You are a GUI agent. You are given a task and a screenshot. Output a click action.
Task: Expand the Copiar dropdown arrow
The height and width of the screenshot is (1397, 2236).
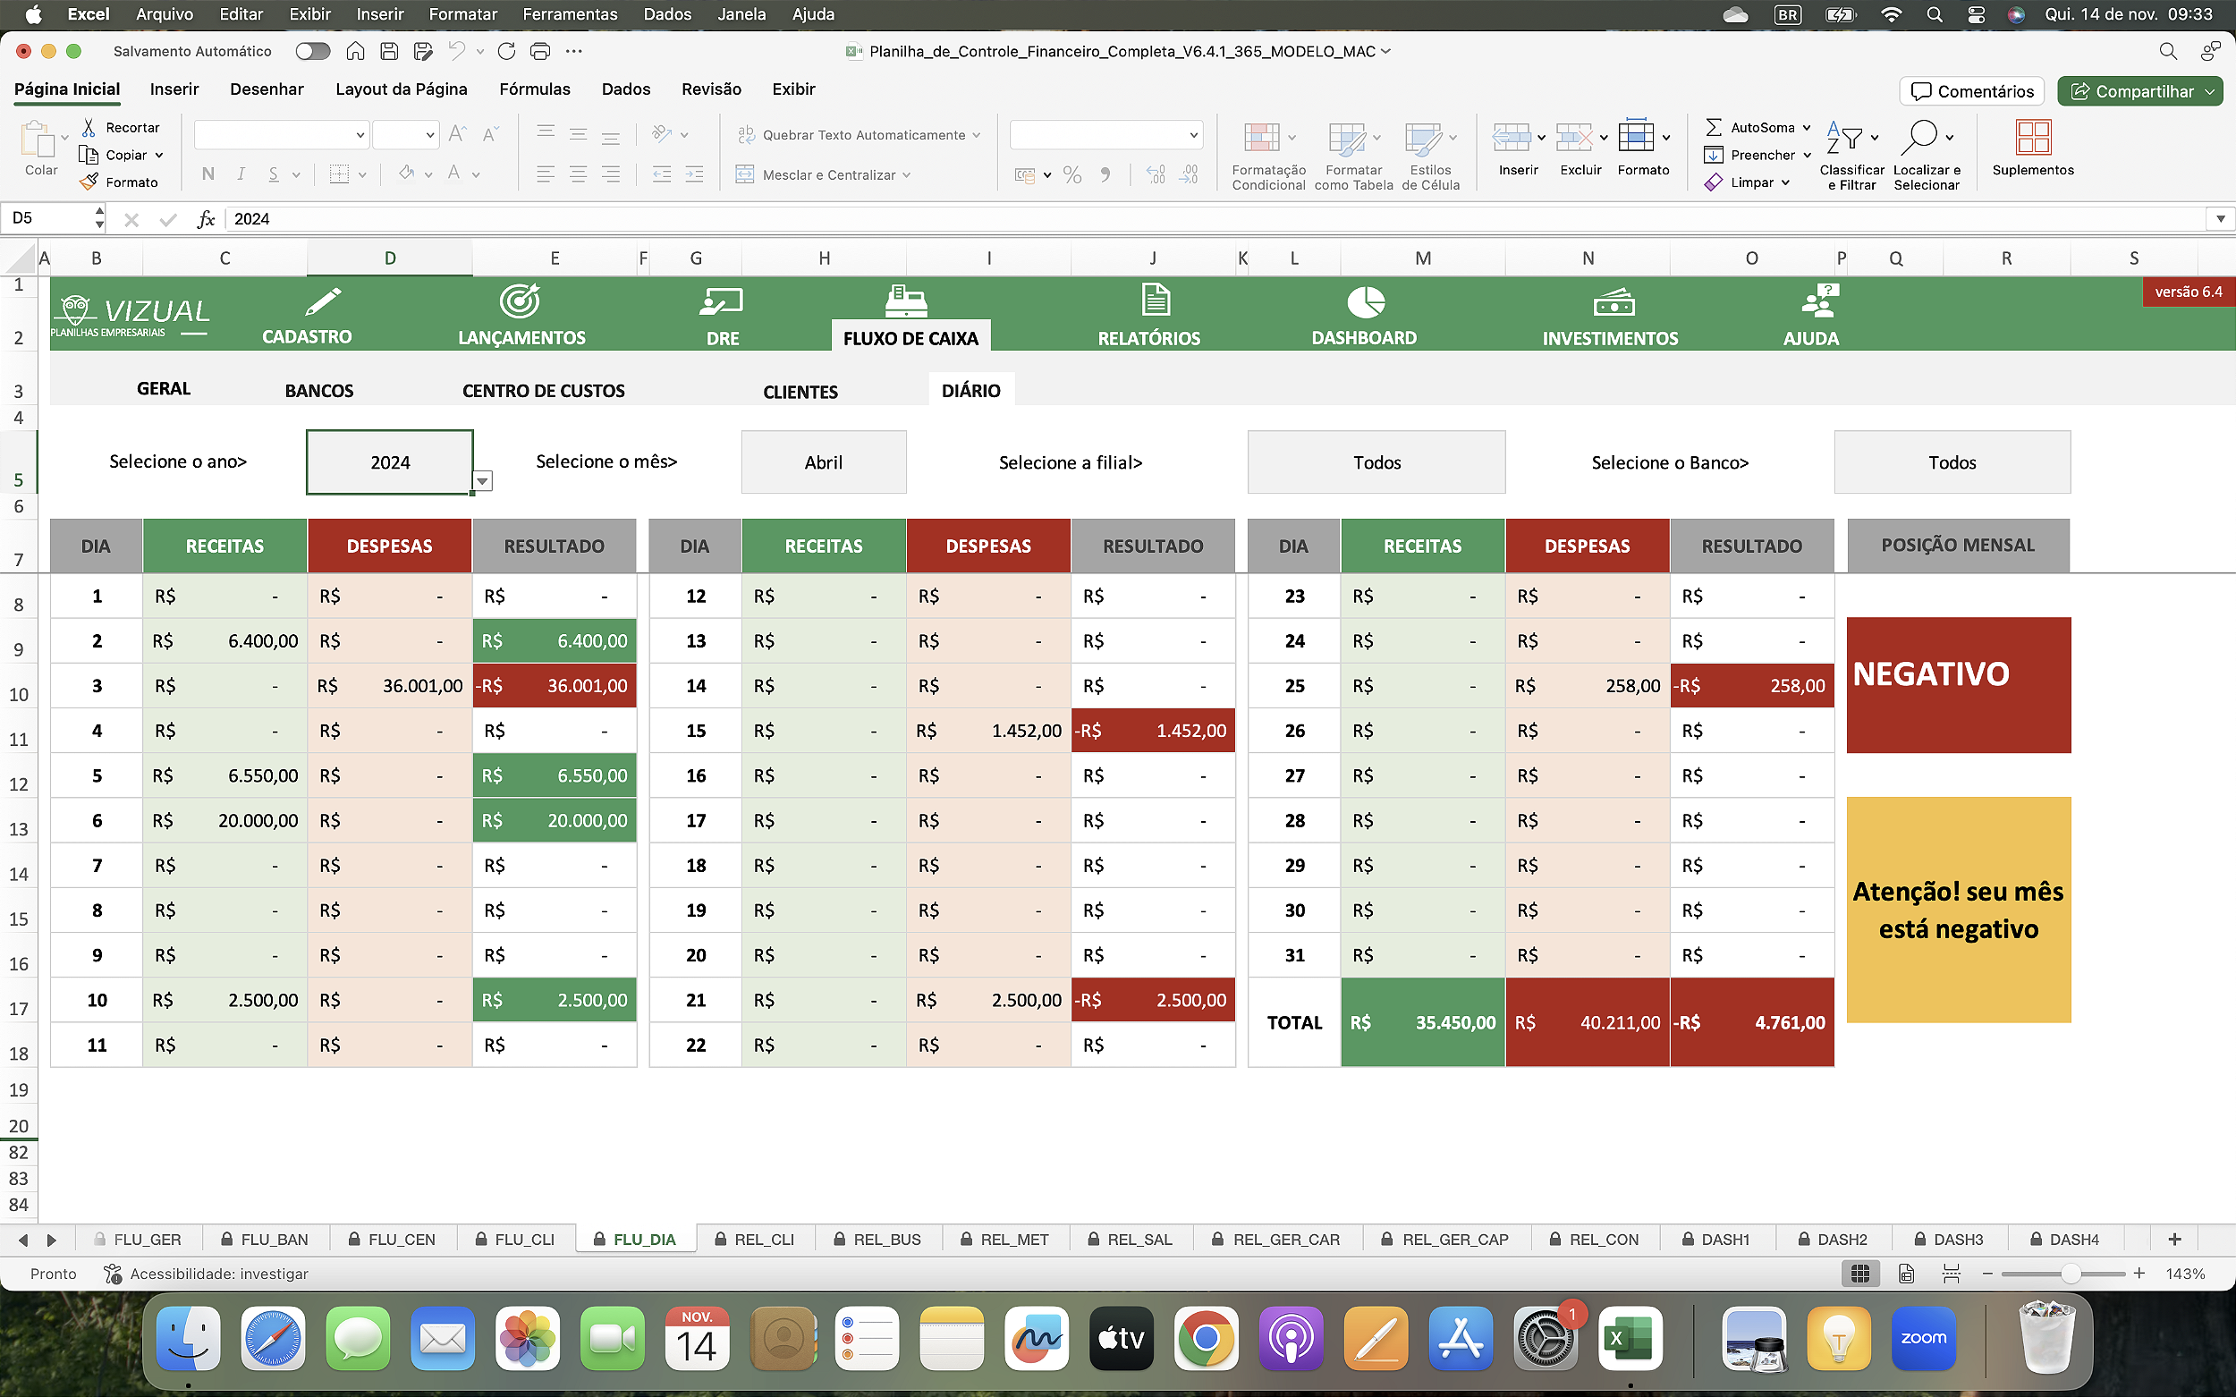[x=160, y=156]
